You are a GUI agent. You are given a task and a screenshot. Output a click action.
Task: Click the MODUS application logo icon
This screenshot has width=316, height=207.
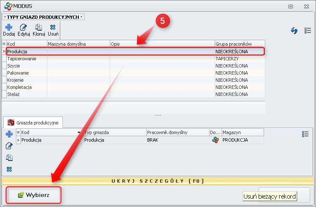coord(8,6)
